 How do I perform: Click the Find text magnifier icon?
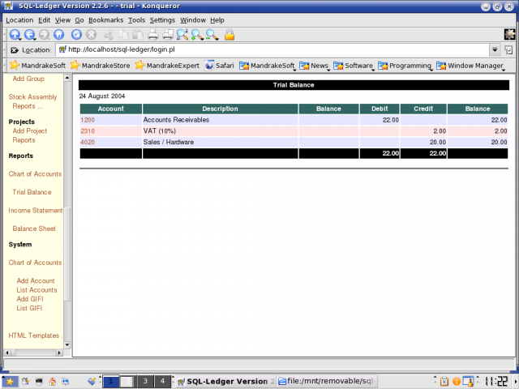tap(182, 35)
